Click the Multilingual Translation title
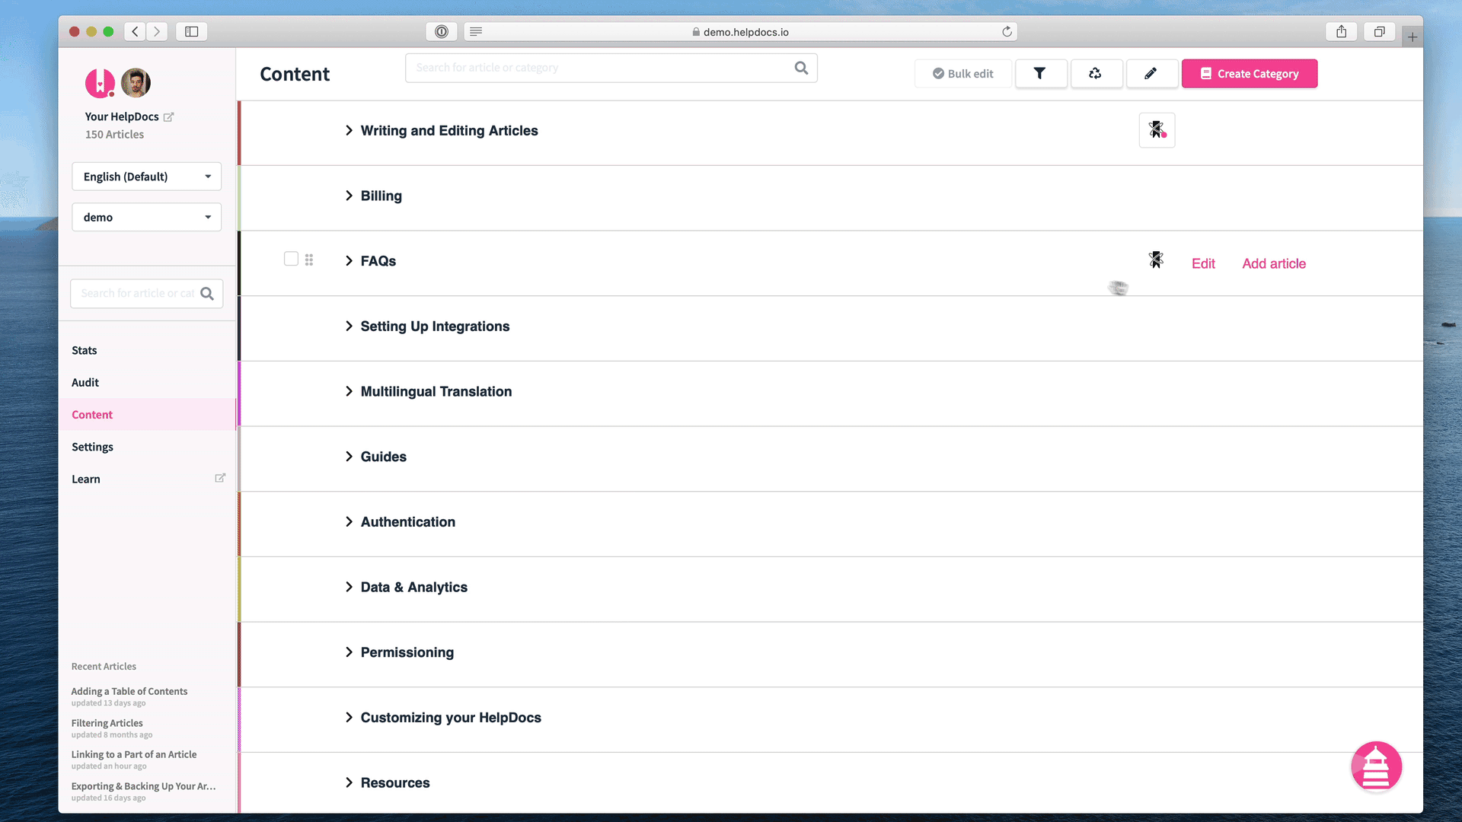Image resolution: width=1462 pixels, height=822 pixels. click(x=436, y=391)
